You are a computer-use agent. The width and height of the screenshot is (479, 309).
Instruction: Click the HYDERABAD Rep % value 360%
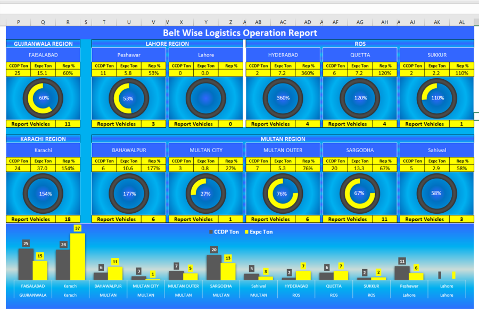click(x=308, y=73)
